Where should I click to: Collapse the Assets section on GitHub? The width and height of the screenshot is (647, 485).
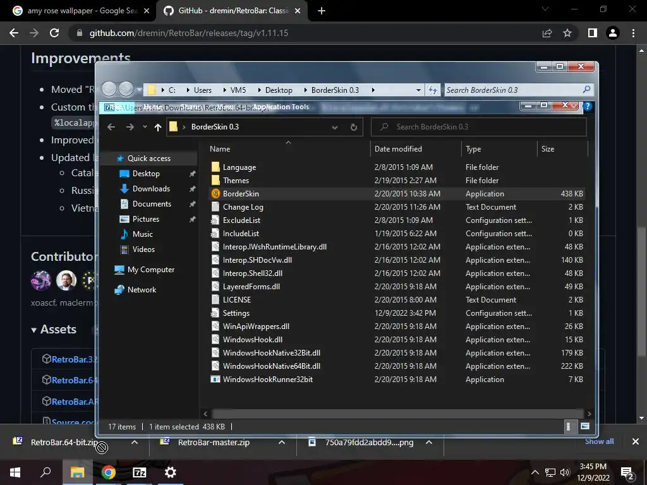pyautogui.click(x=54, y=330)
